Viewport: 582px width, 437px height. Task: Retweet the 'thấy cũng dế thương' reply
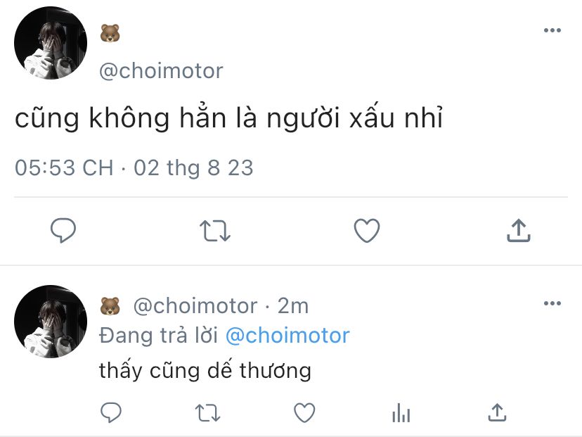click(x=207, y=413)
